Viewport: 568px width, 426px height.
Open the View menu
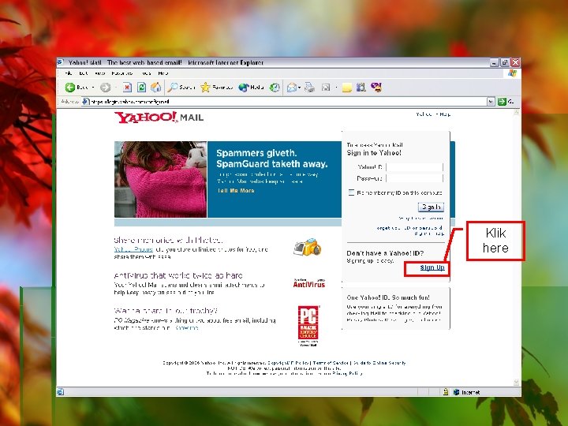pos(99,73)
